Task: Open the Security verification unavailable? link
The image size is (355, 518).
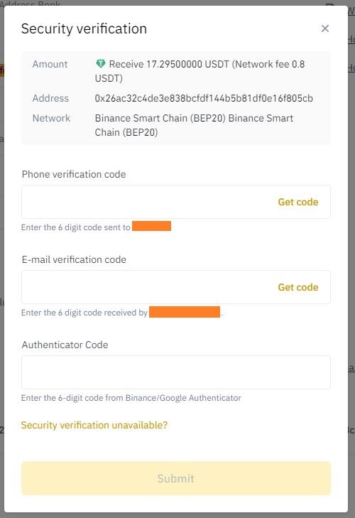Action: pyautogui.click(x=94, y=425)
